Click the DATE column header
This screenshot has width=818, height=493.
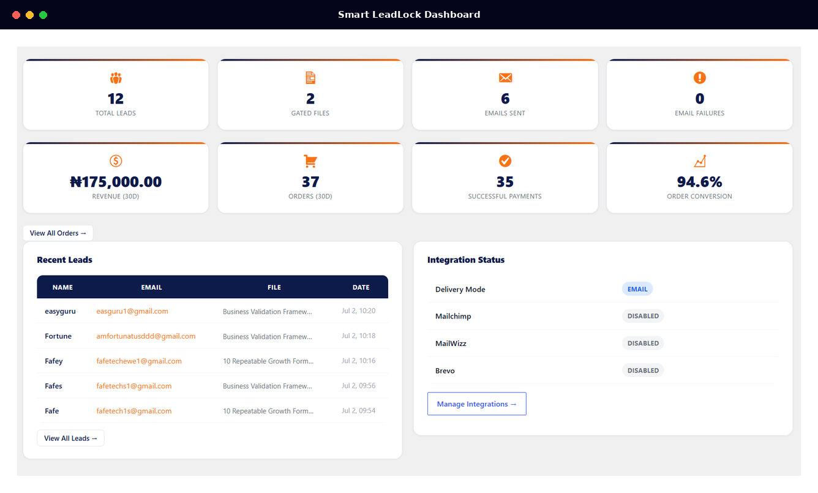click(x=361, y=287)
